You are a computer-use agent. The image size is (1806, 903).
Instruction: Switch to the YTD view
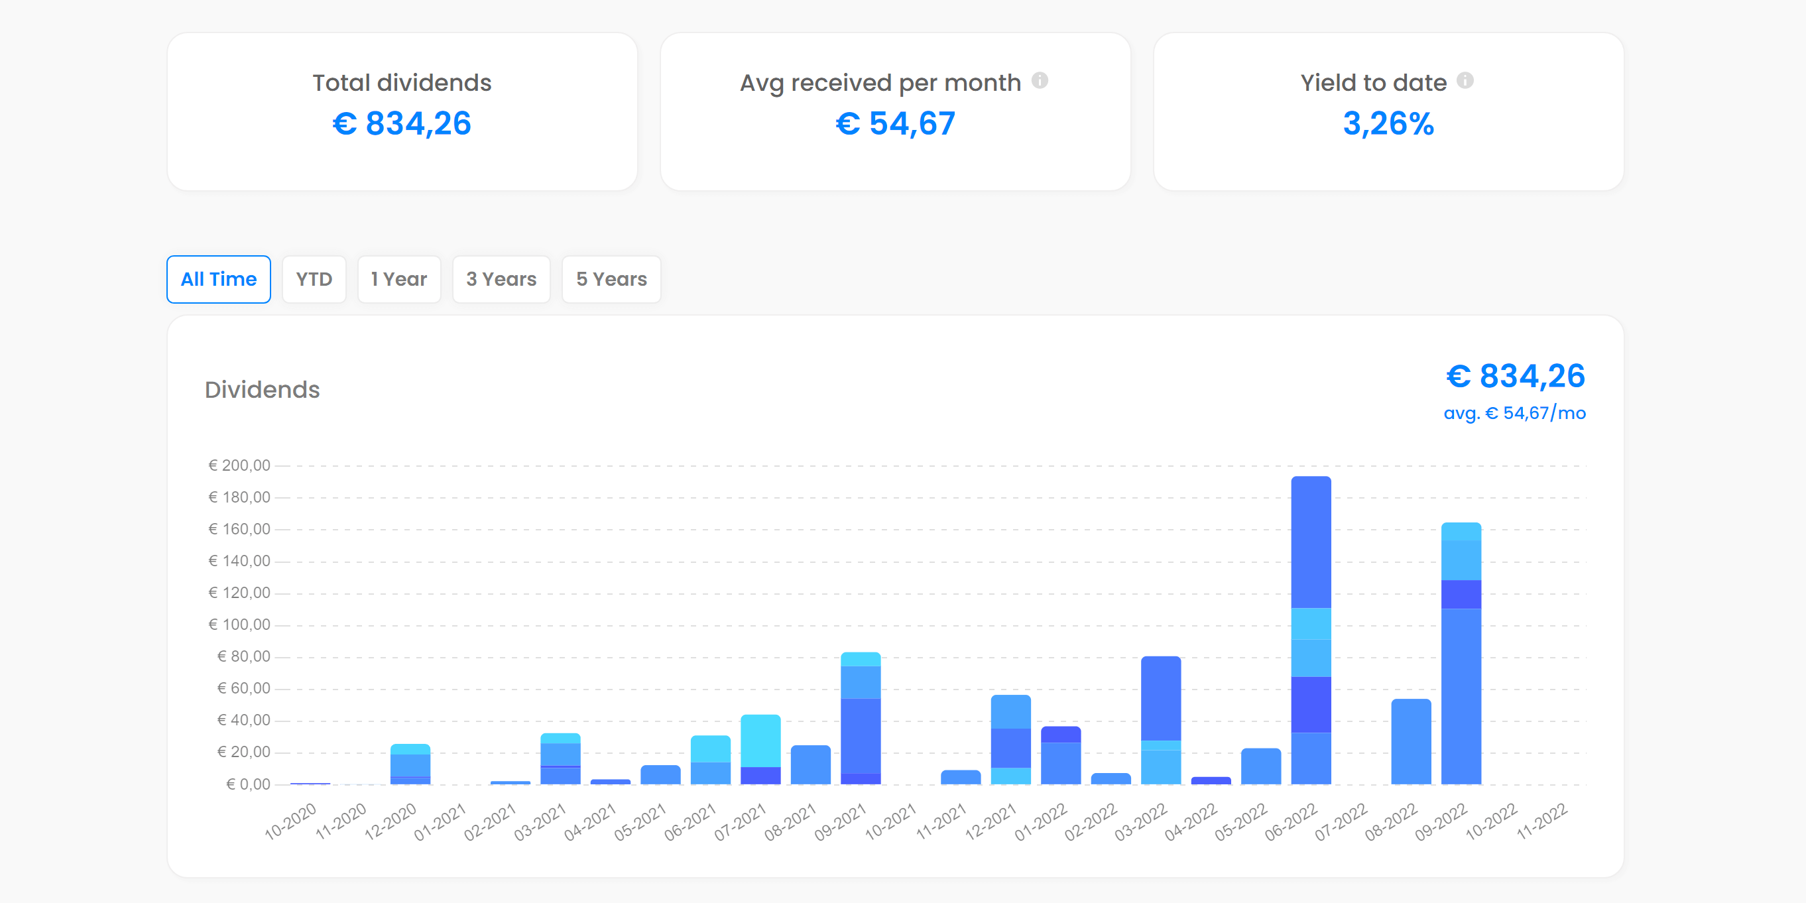click(x=314, y=279)
